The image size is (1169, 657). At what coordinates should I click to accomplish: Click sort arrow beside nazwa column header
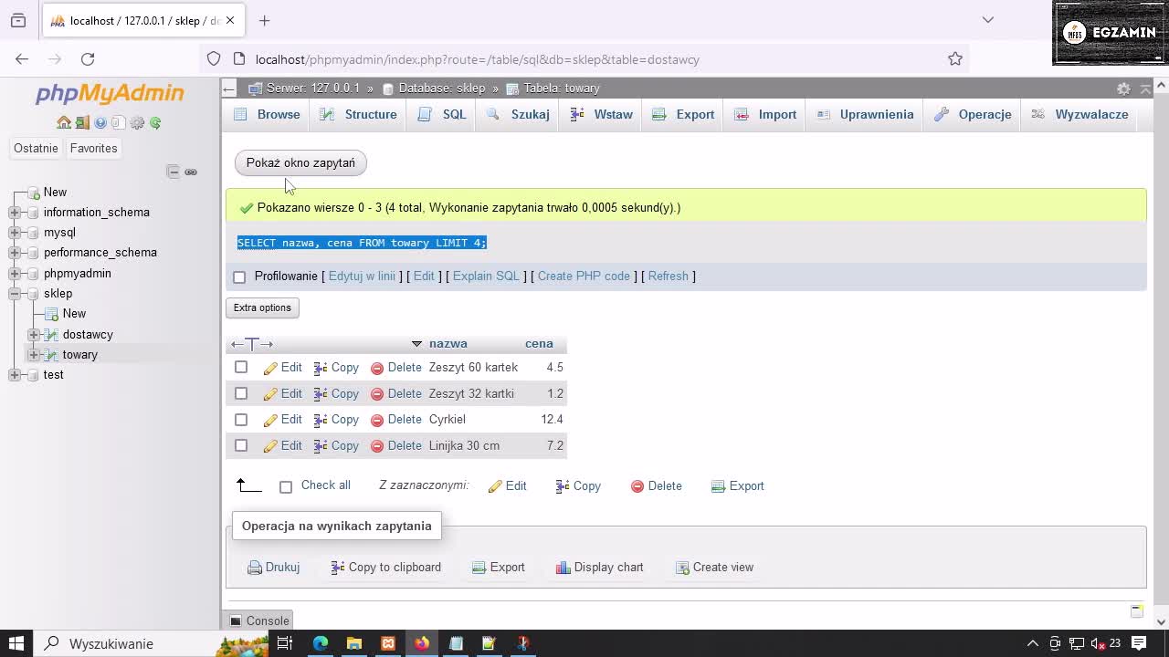pos(416,344)
